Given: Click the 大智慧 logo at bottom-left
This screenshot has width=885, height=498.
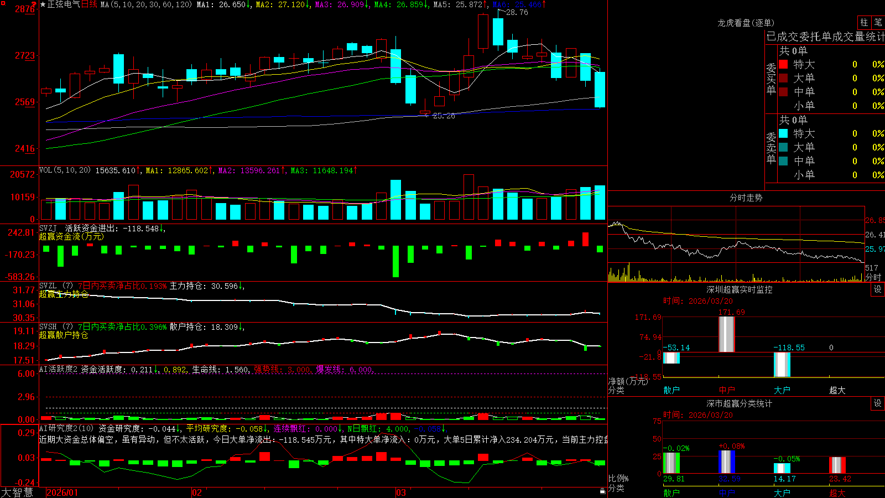Looking at the screenshot, I should [x=17, y=492].
